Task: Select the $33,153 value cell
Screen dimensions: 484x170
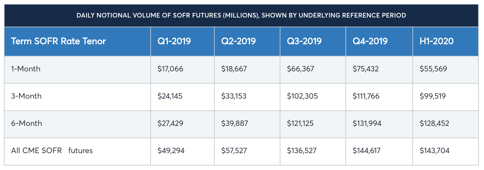Action: 234,96
